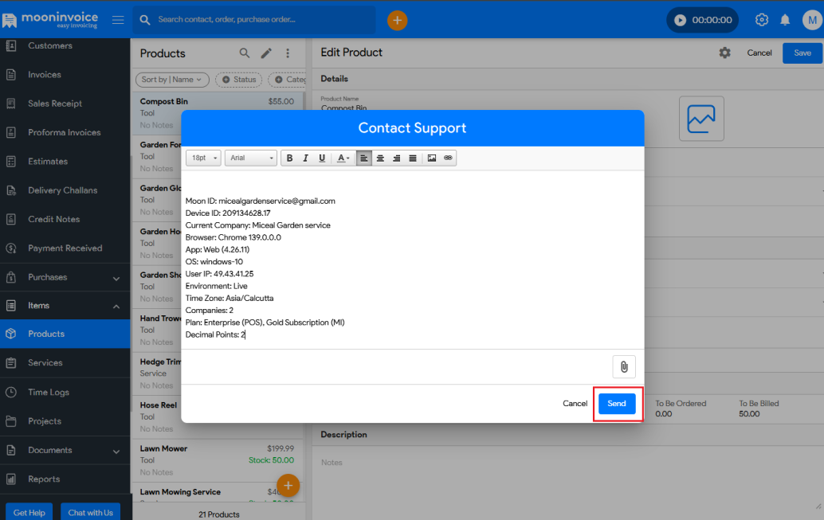
Task: Open Proforma Invoices in the sidebar
Action: point(65,132)
